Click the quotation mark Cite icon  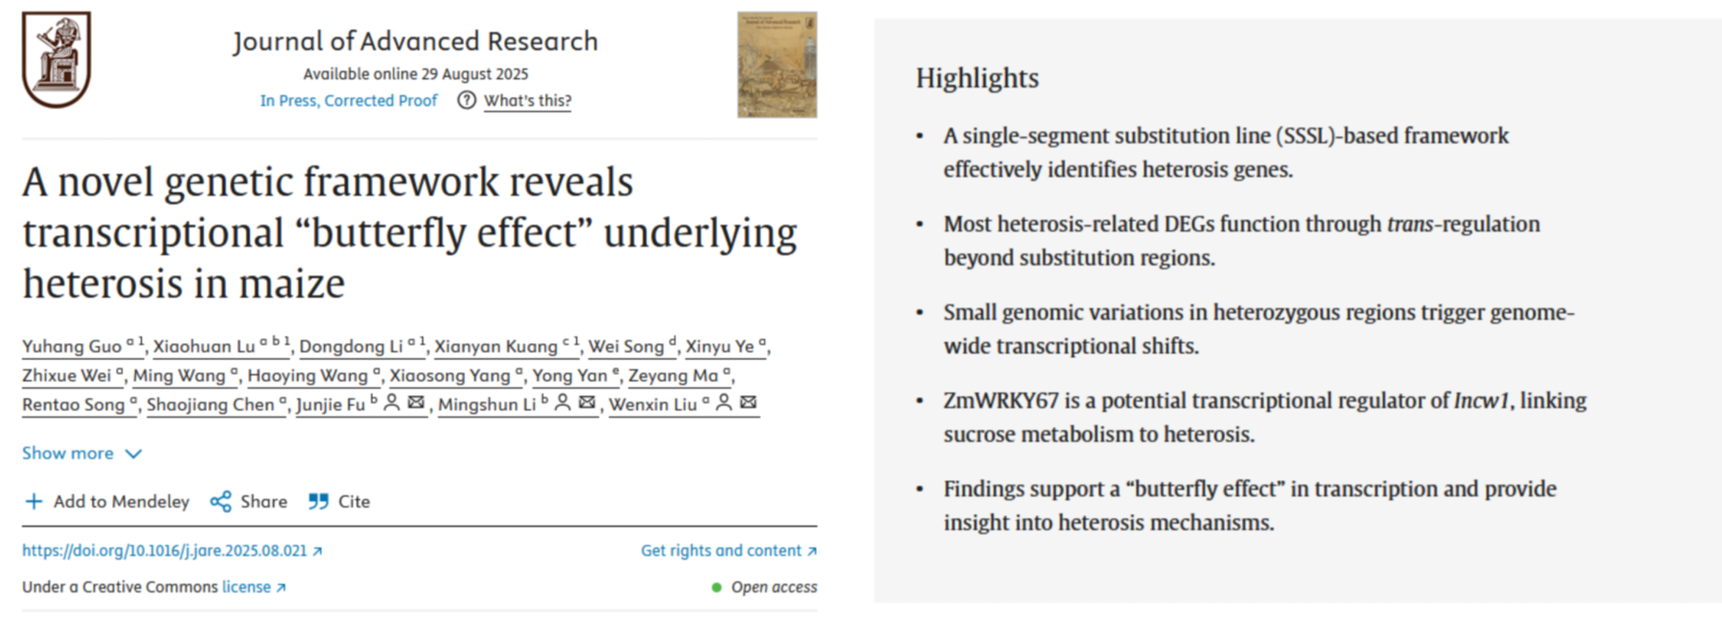pos(318,501)
